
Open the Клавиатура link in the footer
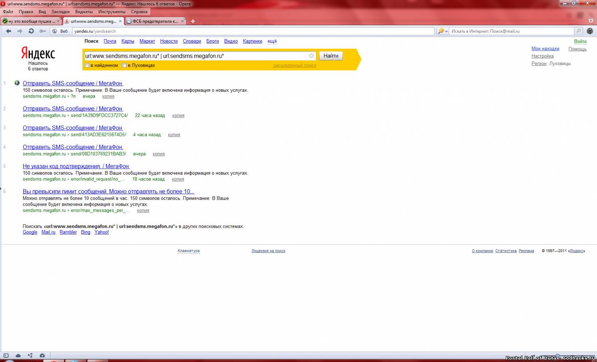[189, 251]
